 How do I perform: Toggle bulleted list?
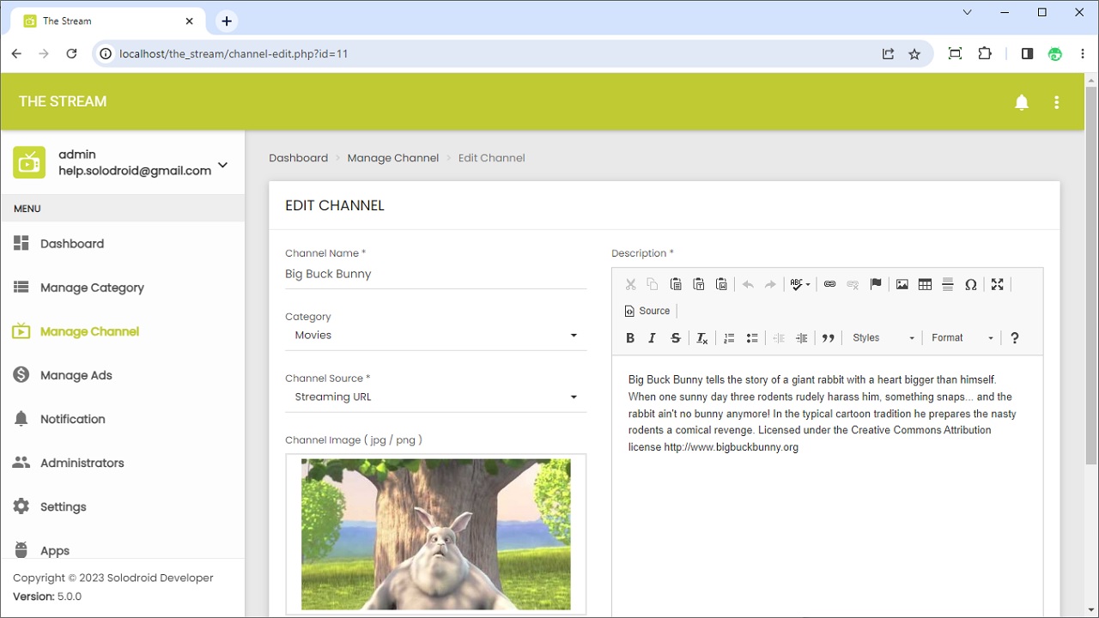point(752,338)
